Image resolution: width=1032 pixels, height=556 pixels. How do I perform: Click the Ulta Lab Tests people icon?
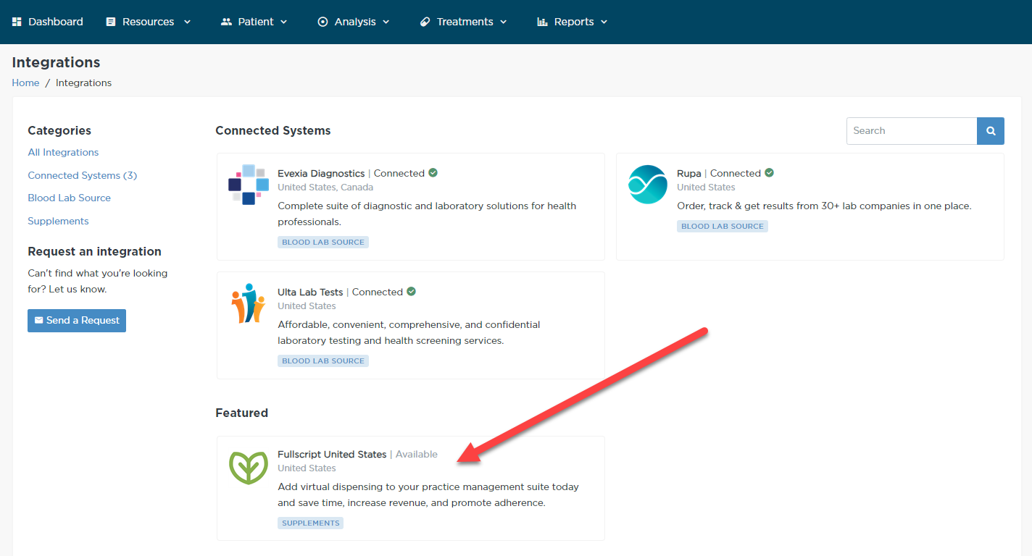248,303
